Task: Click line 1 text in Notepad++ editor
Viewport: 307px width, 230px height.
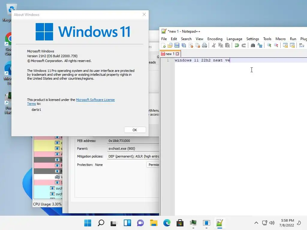Action: click(202, 60)
